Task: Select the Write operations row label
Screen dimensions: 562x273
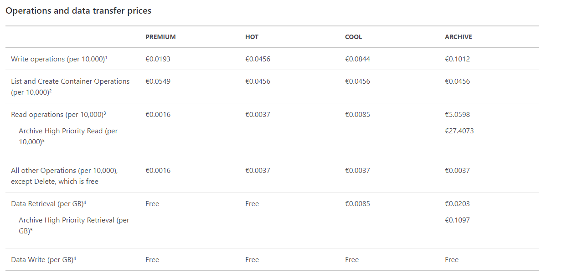Action: pos(59,59)
